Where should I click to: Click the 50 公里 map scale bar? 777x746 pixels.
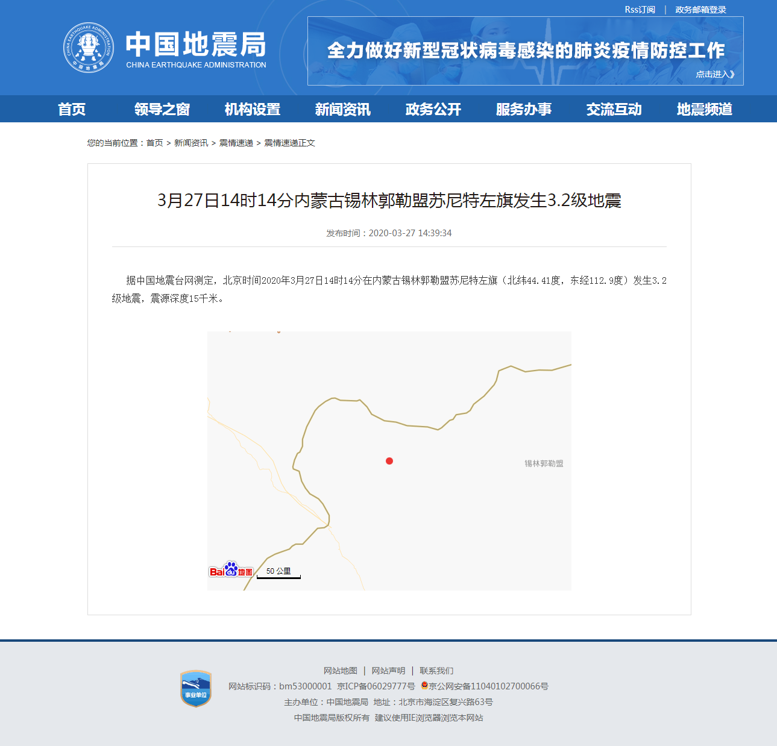[x=278, y=572]
